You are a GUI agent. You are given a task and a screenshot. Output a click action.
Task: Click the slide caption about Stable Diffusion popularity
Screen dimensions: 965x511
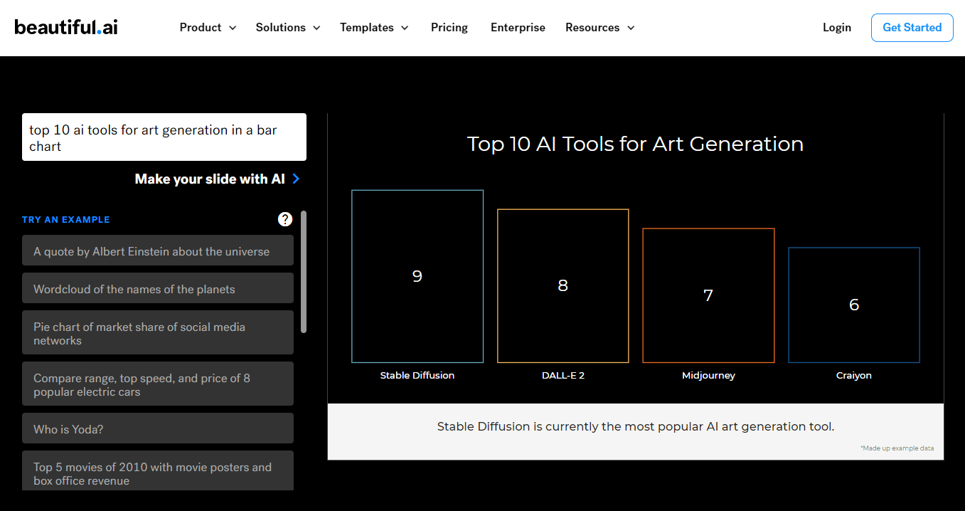pos(636,426)
